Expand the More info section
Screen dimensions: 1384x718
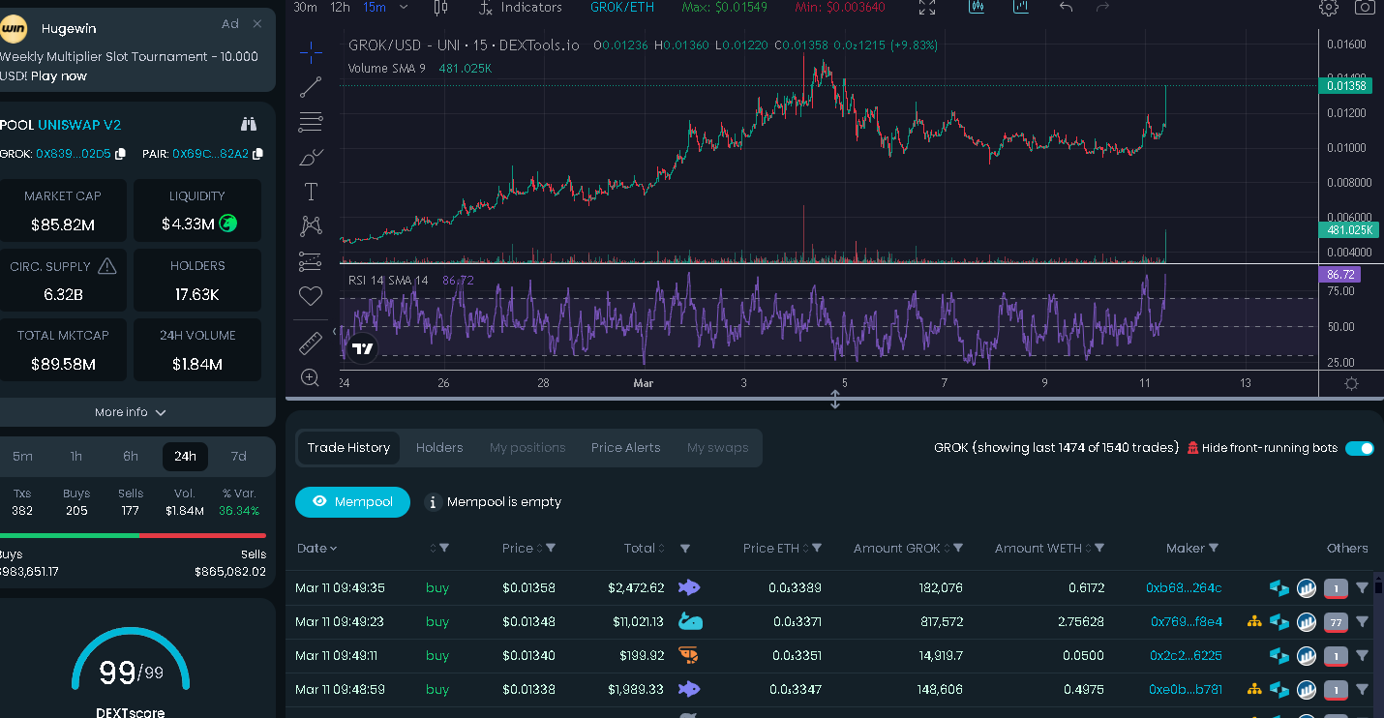(x=131, y=412)
